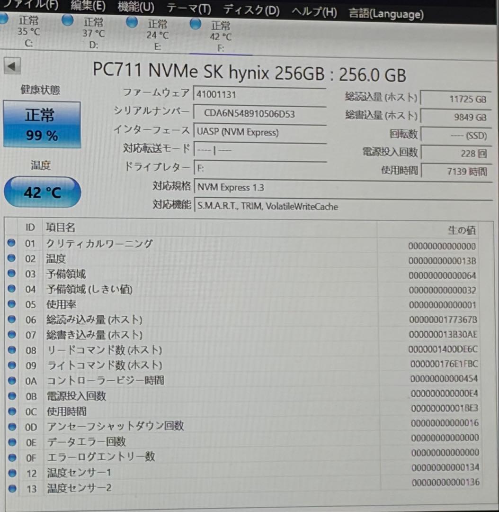Click the back arrow button
The height and width of the screenshot is (512, 499).
[13, 66]
